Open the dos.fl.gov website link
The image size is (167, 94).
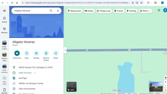pos(23,78)
